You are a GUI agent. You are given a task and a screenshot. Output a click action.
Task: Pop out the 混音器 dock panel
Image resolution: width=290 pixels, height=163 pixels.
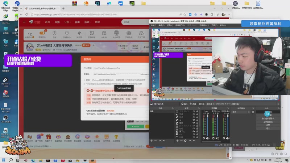(228, 108)
